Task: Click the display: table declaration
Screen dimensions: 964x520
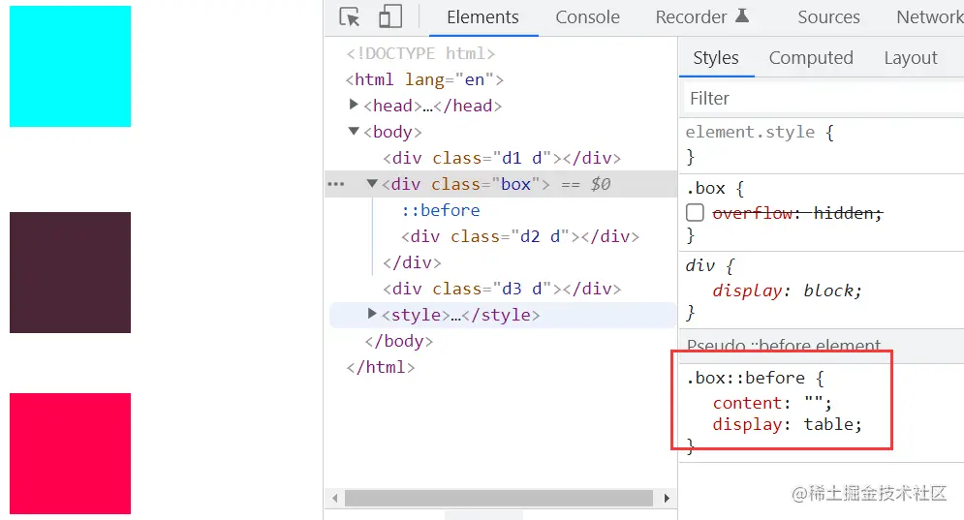Action: click(x=788, y=424)
